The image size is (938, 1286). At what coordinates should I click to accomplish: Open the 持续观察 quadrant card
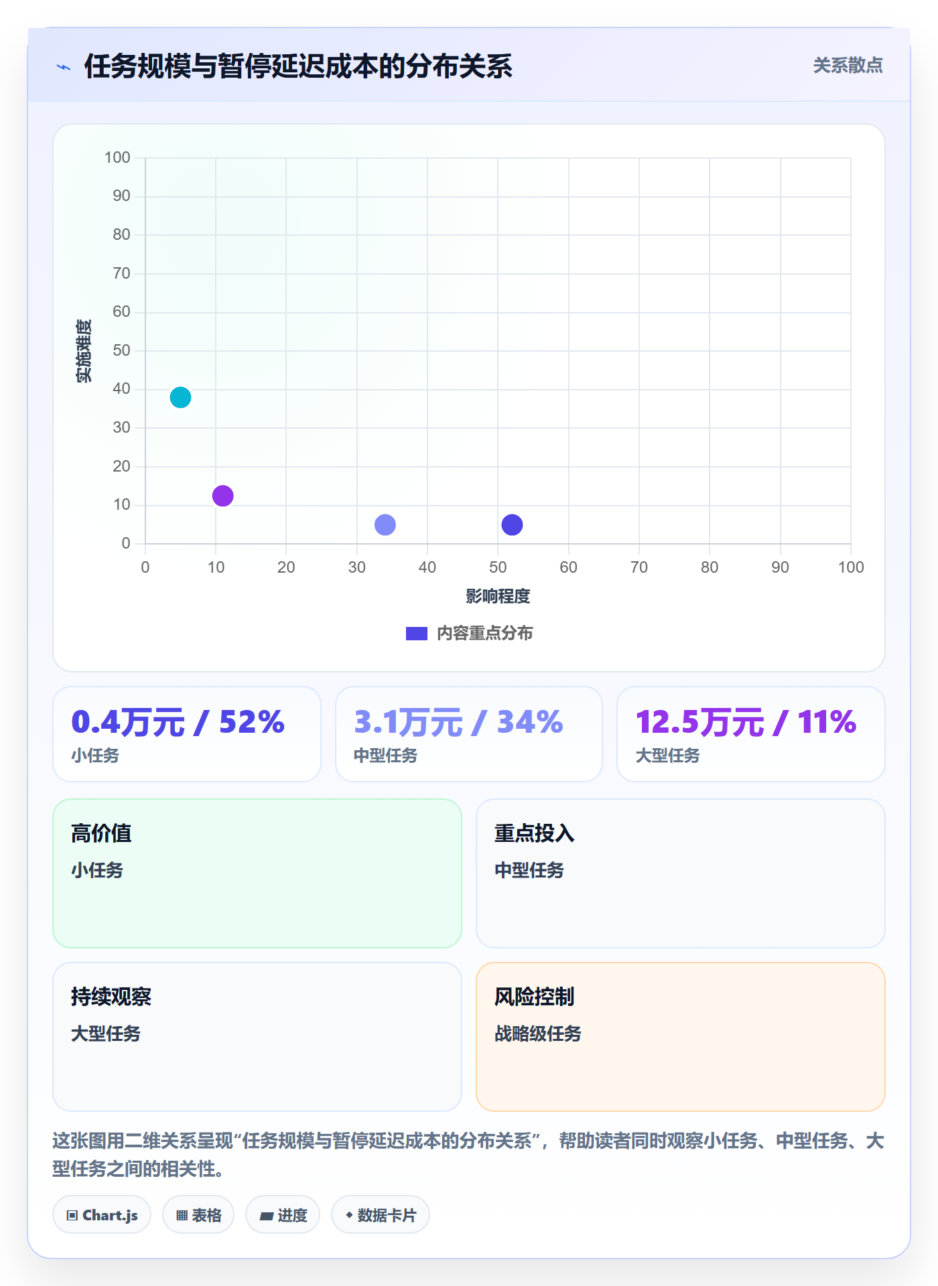click(257, 1037)
